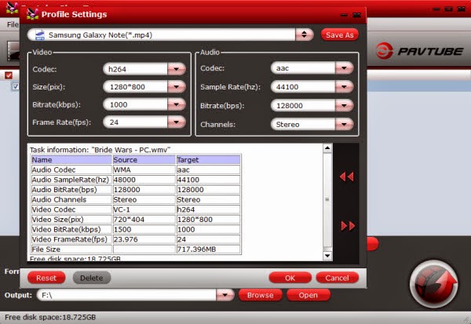Click the aac audio codec field

(303, 68)
